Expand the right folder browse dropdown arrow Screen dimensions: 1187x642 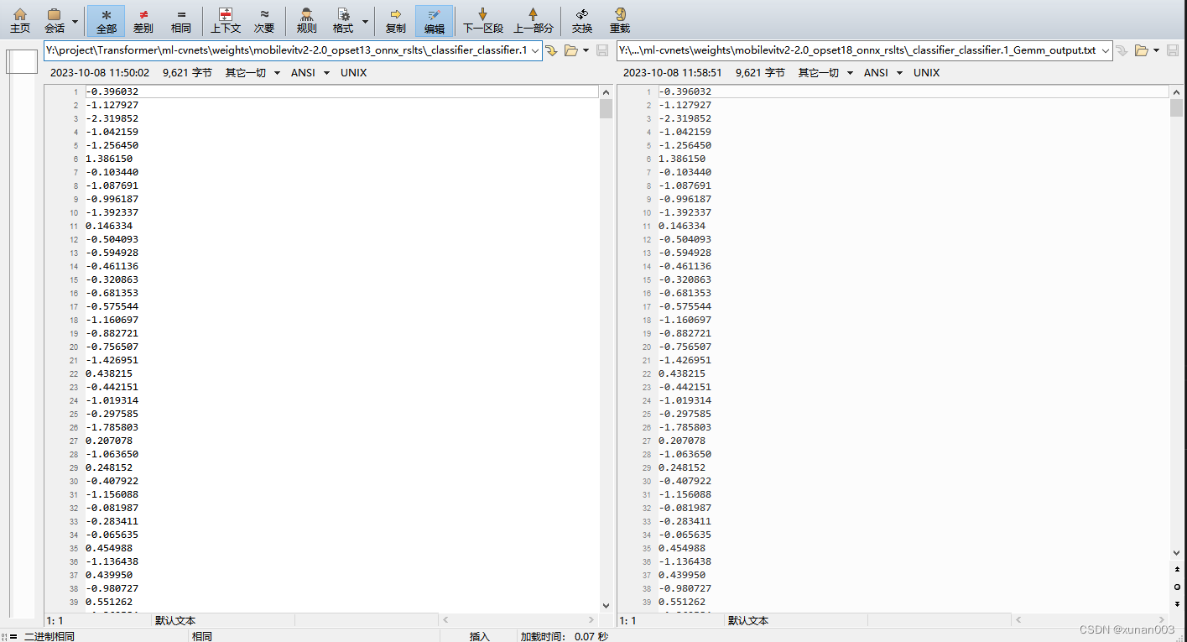click(x=1156, y=51)
